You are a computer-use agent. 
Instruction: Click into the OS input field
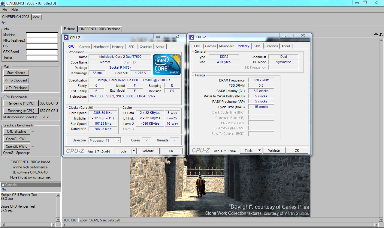(42, 46)
